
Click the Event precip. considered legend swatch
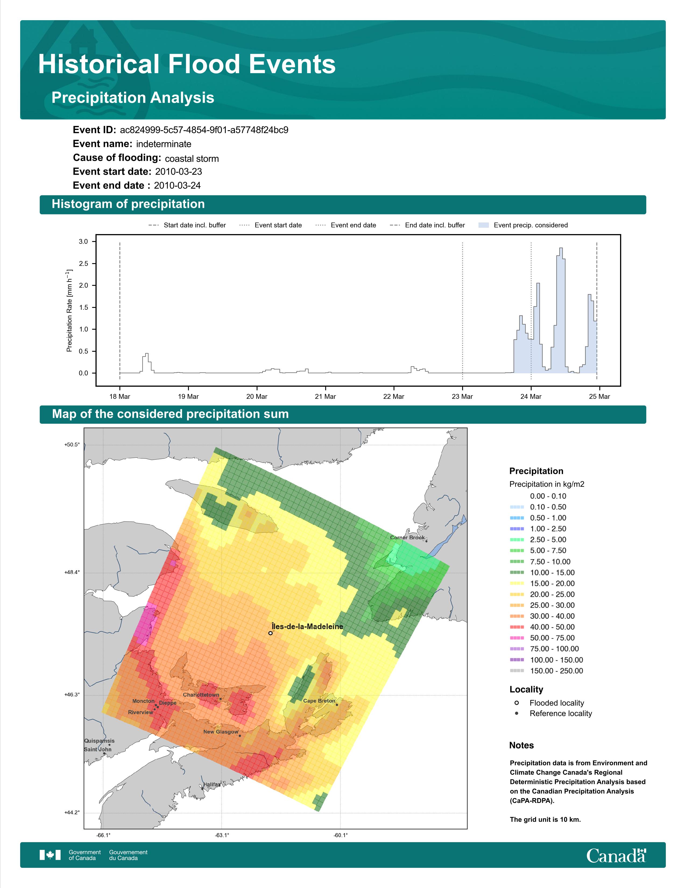coord(484,225)
